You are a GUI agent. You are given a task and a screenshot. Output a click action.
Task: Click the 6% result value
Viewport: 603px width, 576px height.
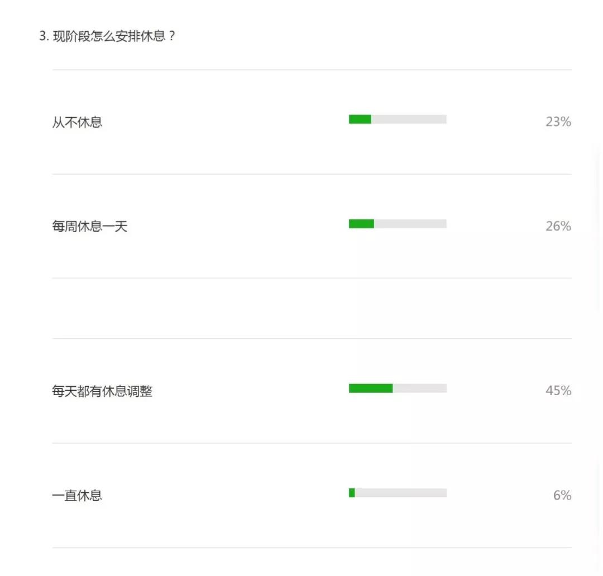point(562,495)
